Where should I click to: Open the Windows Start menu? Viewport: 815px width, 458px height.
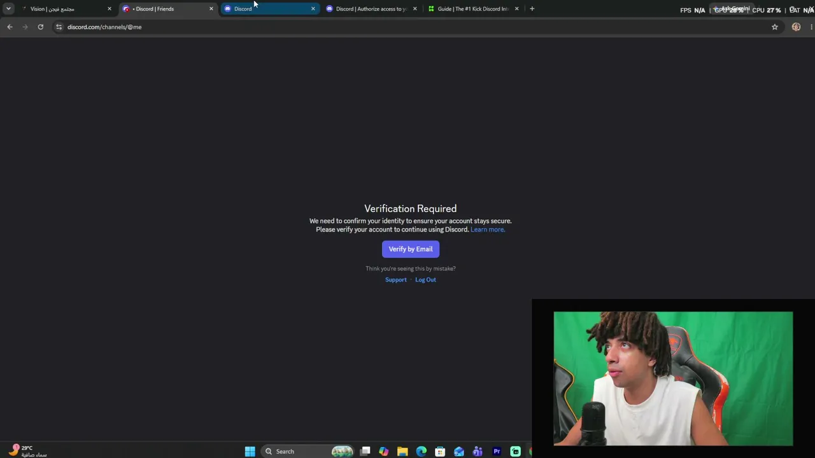(x=250, y=452)
